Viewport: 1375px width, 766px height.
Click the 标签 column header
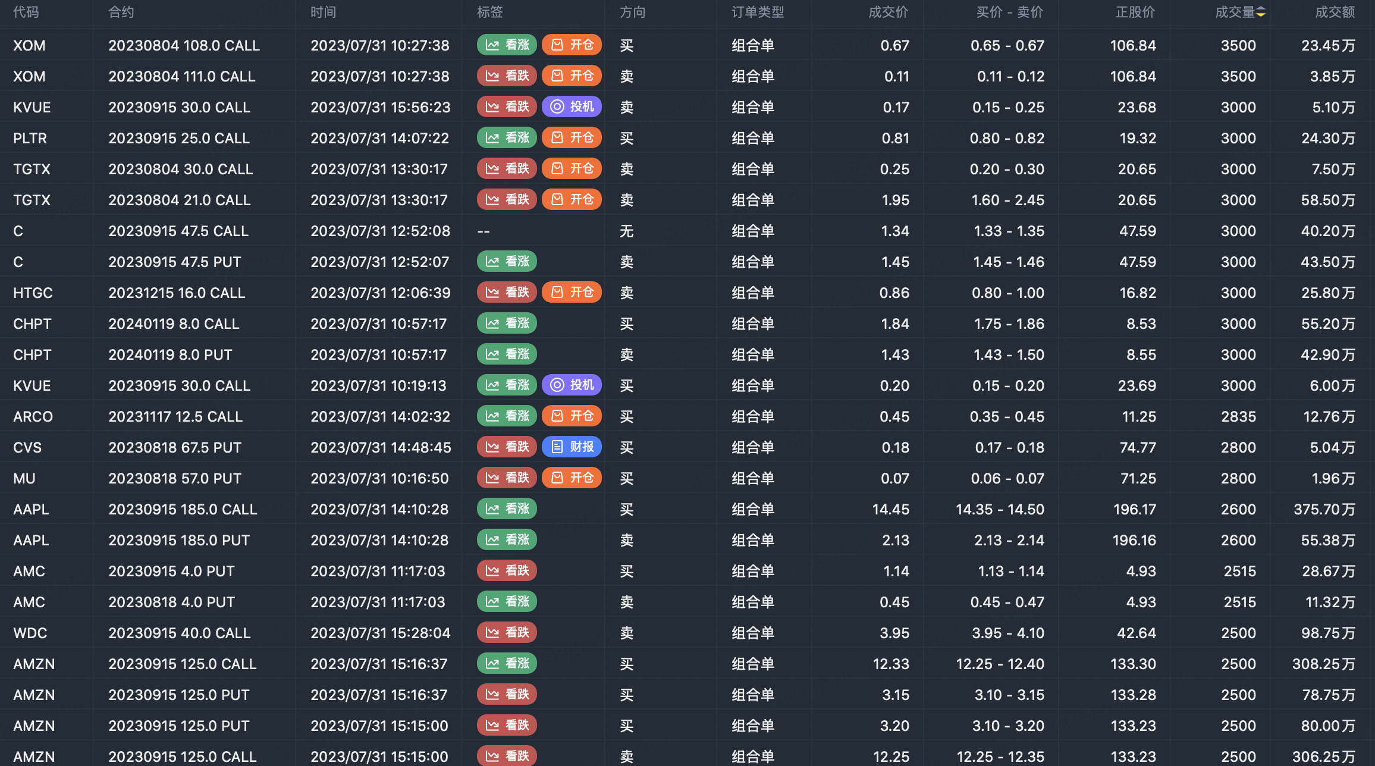click(x=489, y=12)
